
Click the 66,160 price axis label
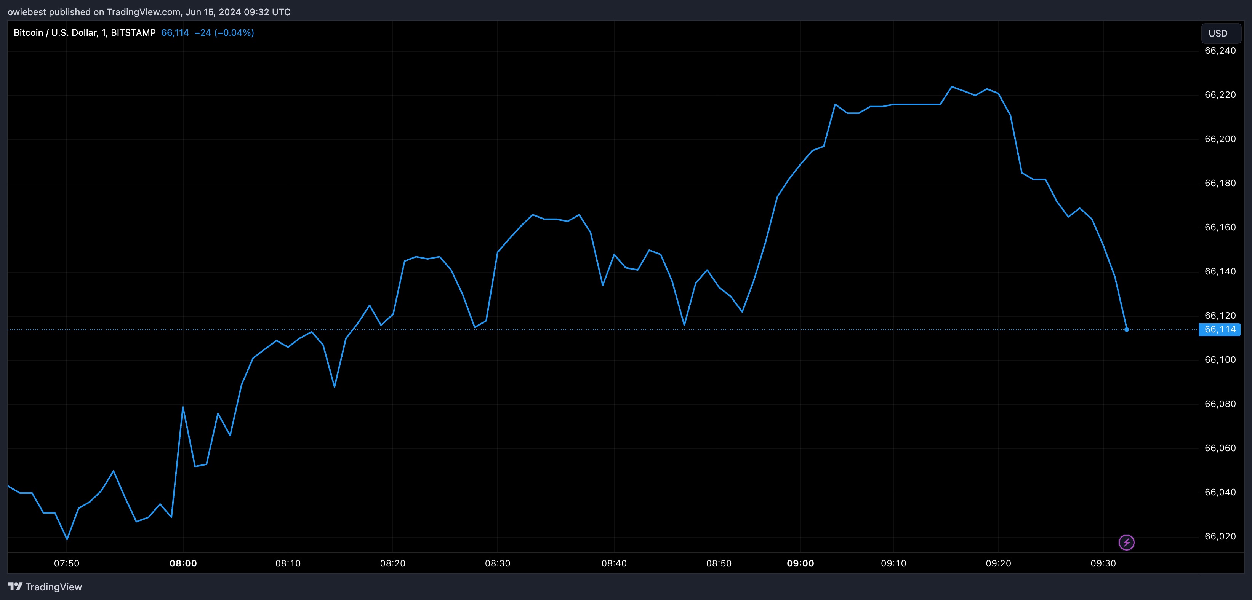tap(1220, 228)
